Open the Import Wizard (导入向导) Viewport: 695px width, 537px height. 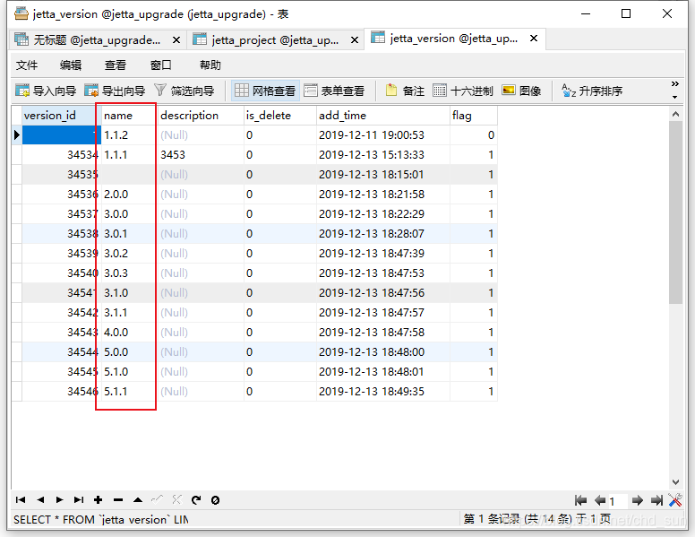(46, 91)
